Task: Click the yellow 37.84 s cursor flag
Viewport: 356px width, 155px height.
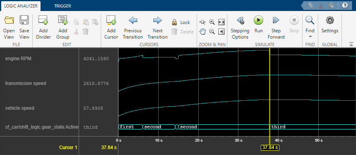Action: coord(270,148)
